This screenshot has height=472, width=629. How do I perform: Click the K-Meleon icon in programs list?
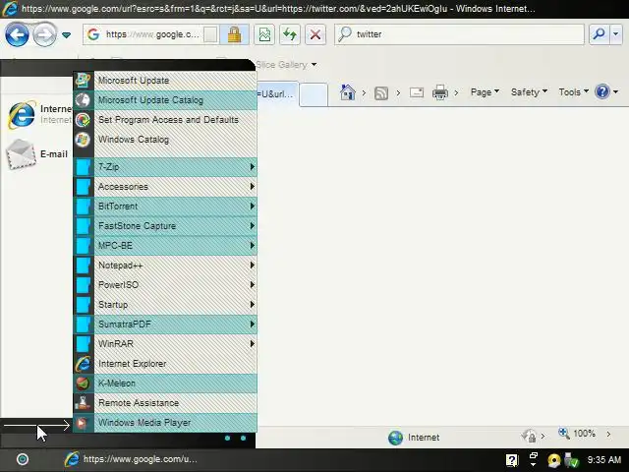tap(83, 383)
